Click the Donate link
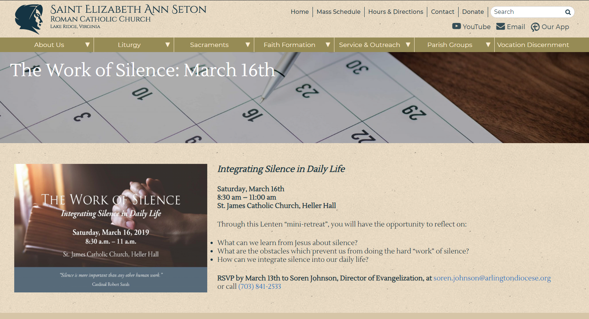The height and width of the screenshot is (319, 589). pyautogui.click(x=473, y=12)
